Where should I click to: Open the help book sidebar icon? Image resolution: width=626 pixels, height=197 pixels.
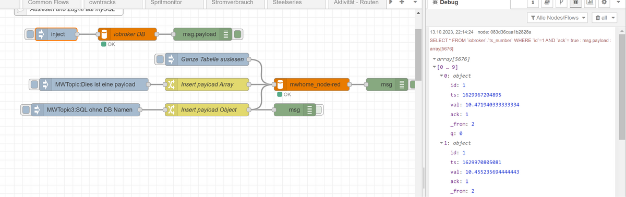click(547, 3)
